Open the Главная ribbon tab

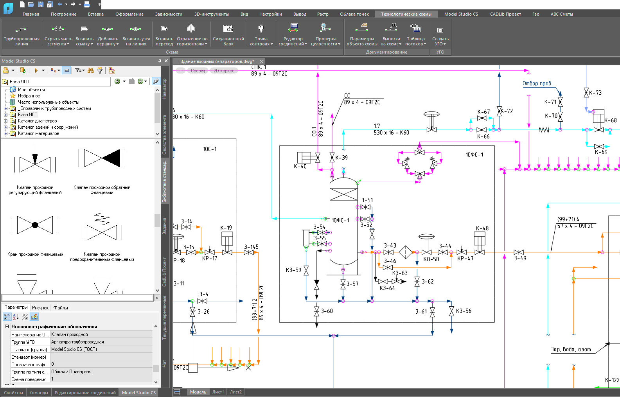31,14
